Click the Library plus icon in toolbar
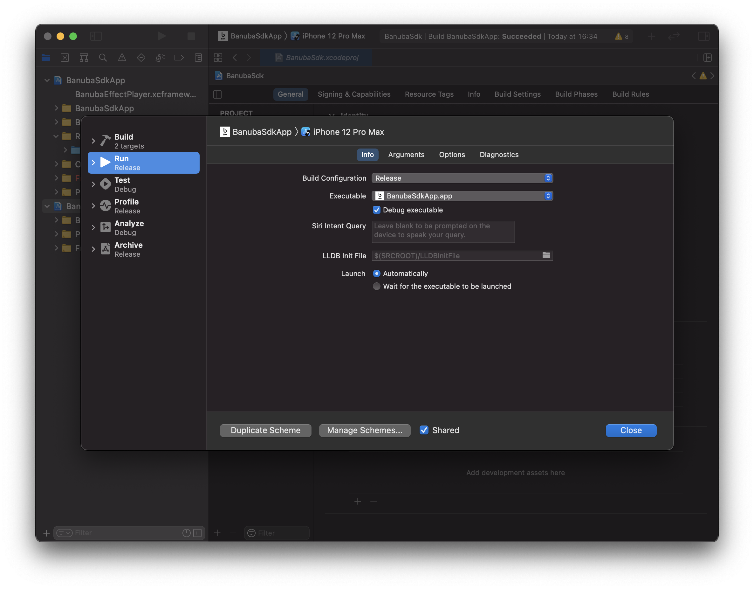The width and height of the screenshot is (754, 589). (651, 36)
